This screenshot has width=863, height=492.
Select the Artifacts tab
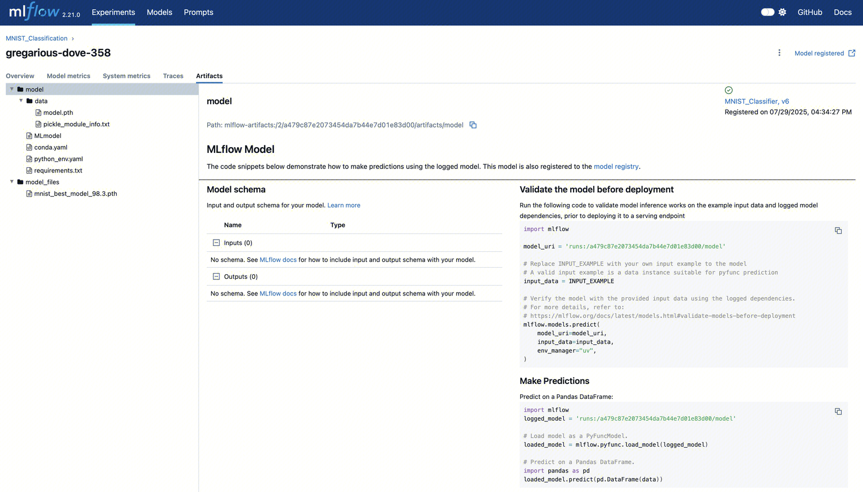click(x=209, y=76)
